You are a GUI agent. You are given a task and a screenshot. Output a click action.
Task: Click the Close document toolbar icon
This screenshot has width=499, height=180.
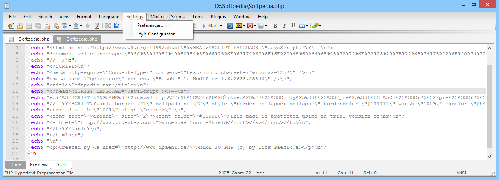(x=47, y=26)
